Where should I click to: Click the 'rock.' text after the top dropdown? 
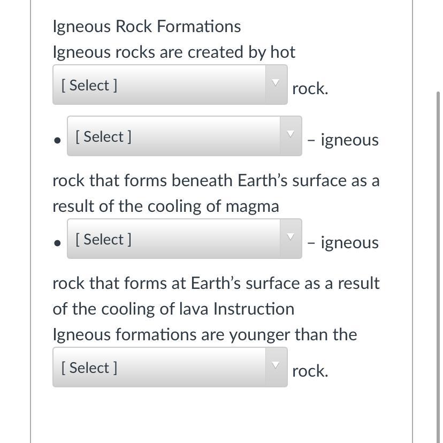pos(310,89)
